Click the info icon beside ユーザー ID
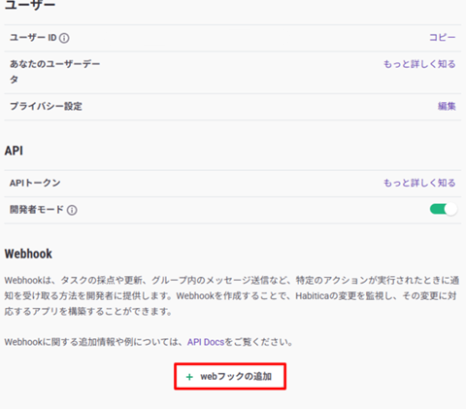This screenshot has width=466, height=409. (x=64, y=38)
